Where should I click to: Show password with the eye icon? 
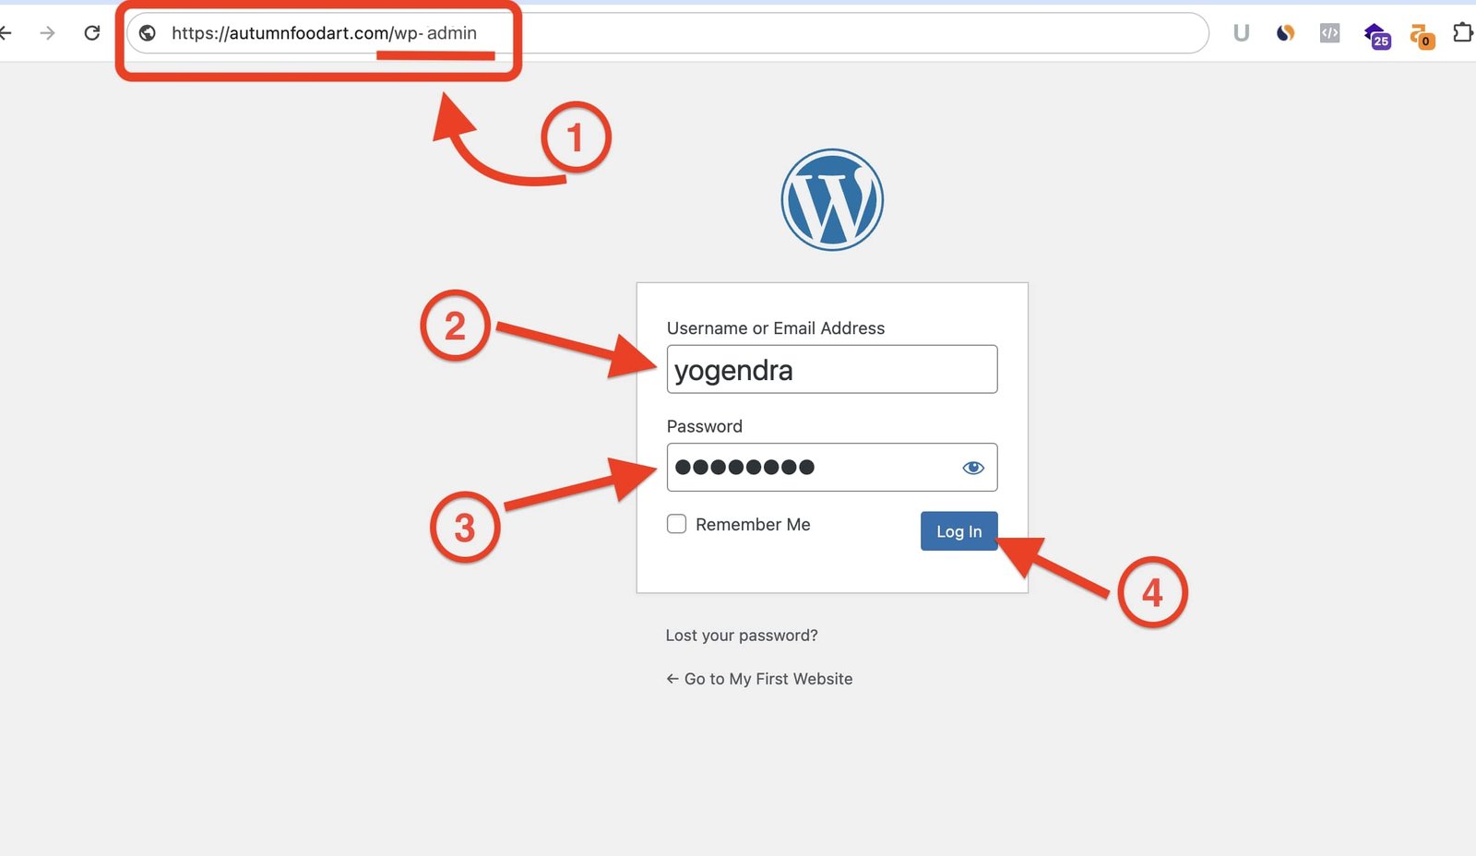[x=973, y=468]
